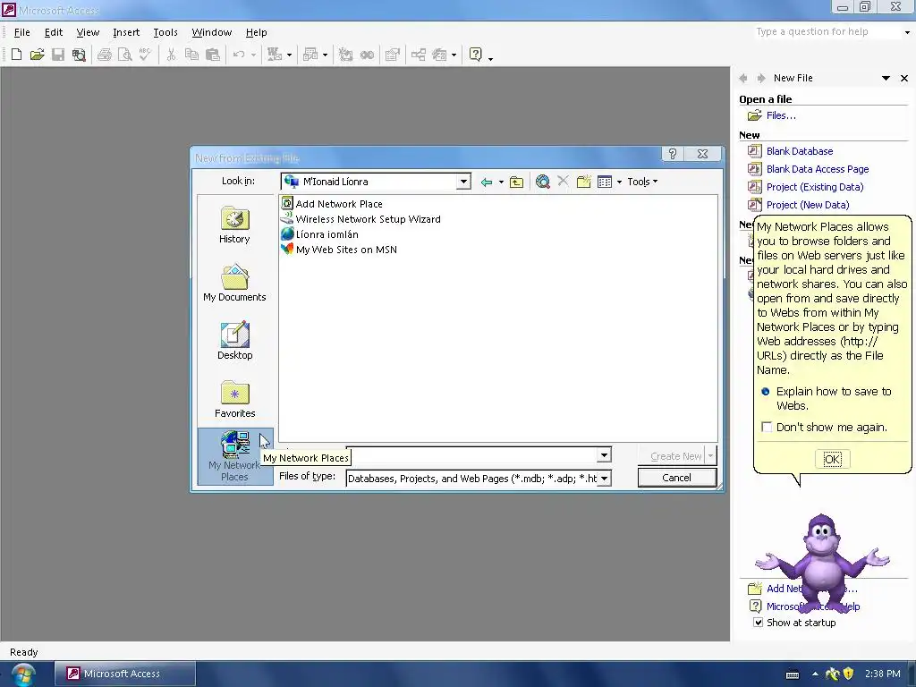
Task: Click the Type a question for help box
Action: [x=827, y=31]
